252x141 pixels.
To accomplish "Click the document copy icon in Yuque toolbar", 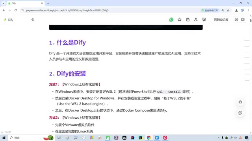I will 187,20.
